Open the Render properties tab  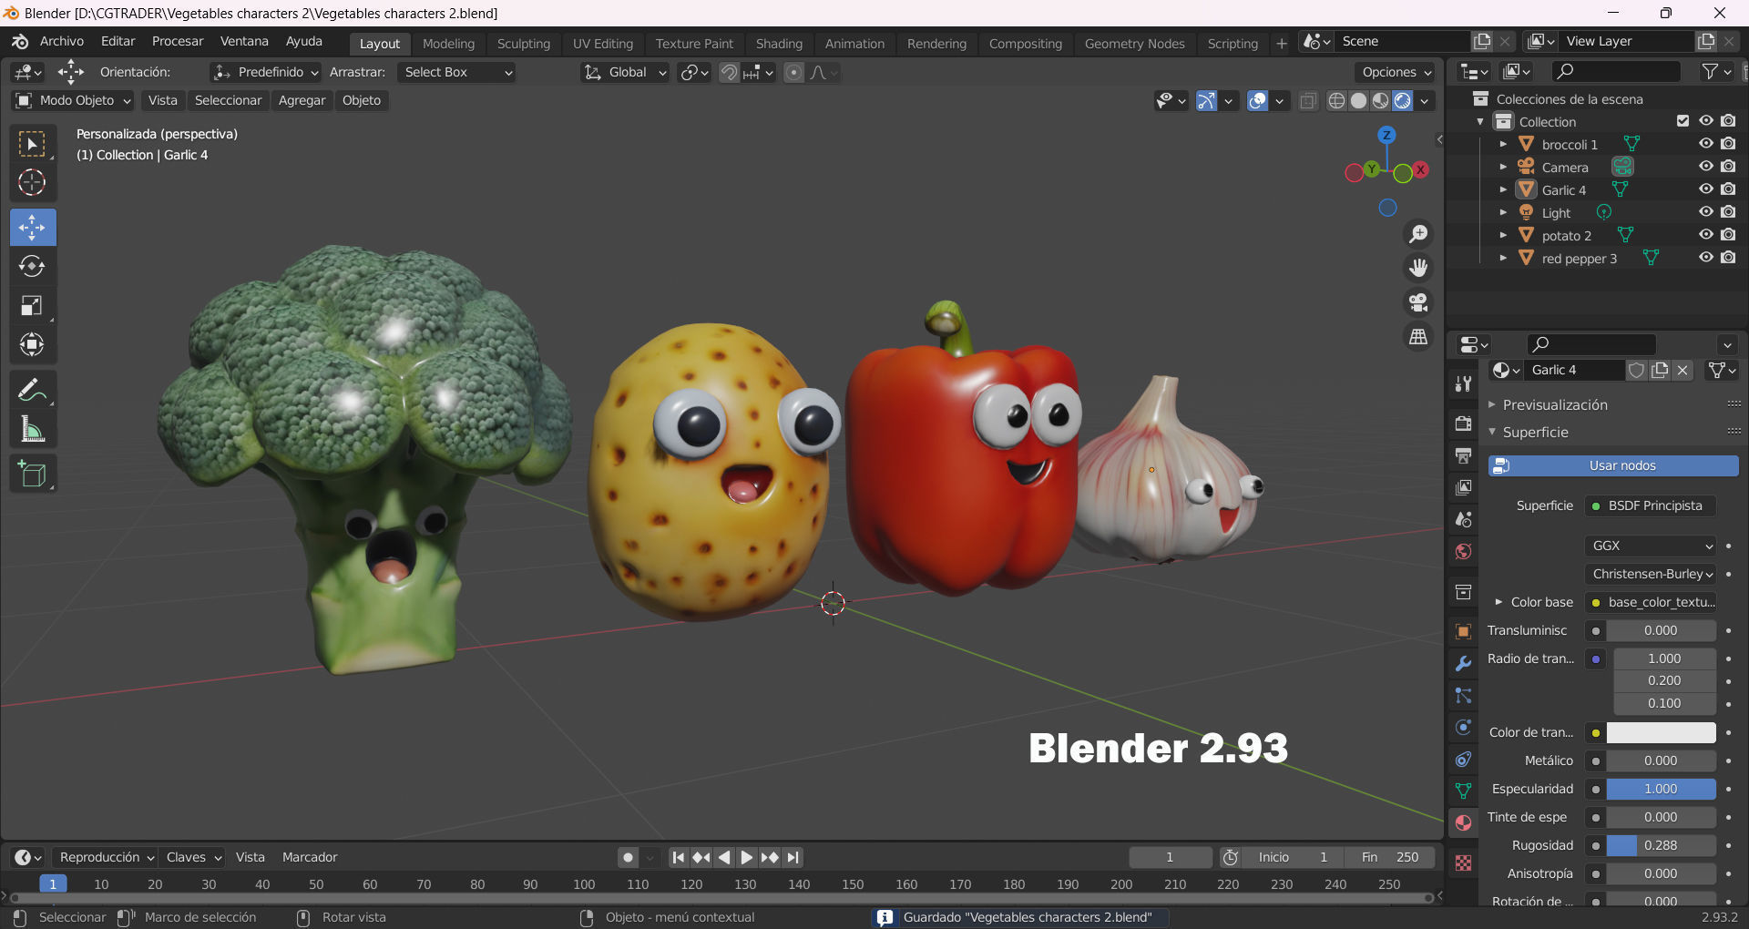tap(1463, 424)
